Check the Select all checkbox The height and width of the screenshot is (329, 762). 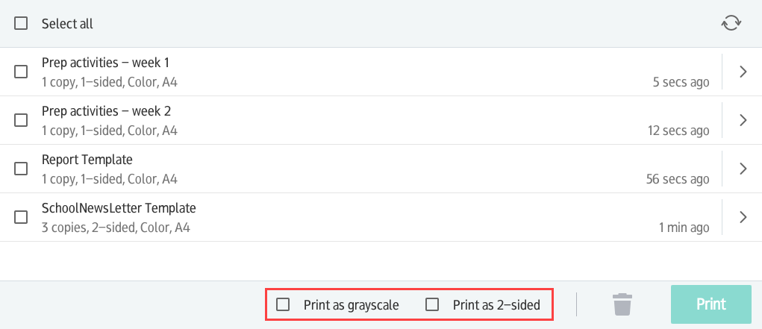pos(21,23)
